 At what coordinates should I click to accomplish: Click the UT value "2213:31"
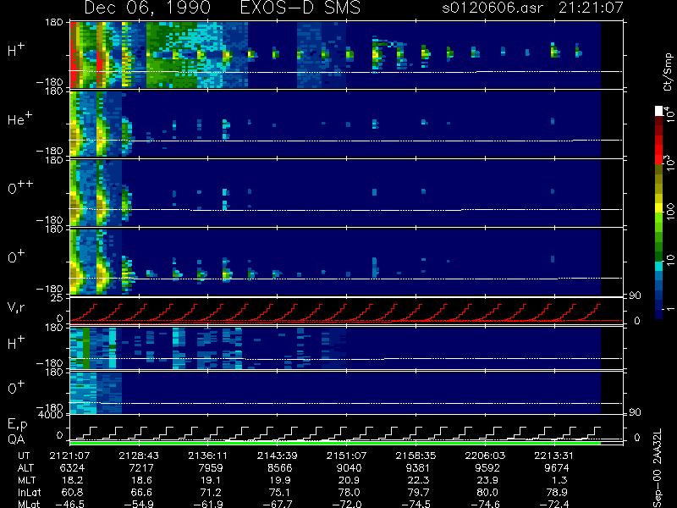click(x=553, y=456)
